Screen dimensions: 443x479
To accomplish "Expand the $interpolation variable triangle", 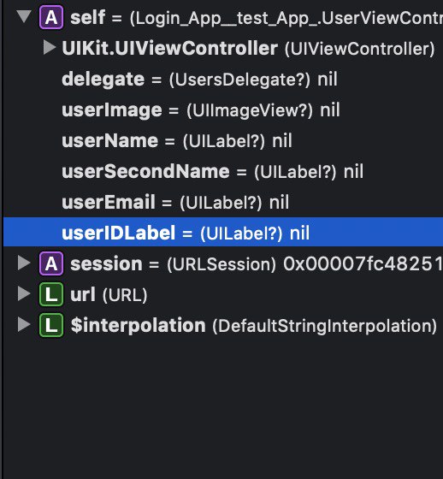I will (x=24, y=324).
